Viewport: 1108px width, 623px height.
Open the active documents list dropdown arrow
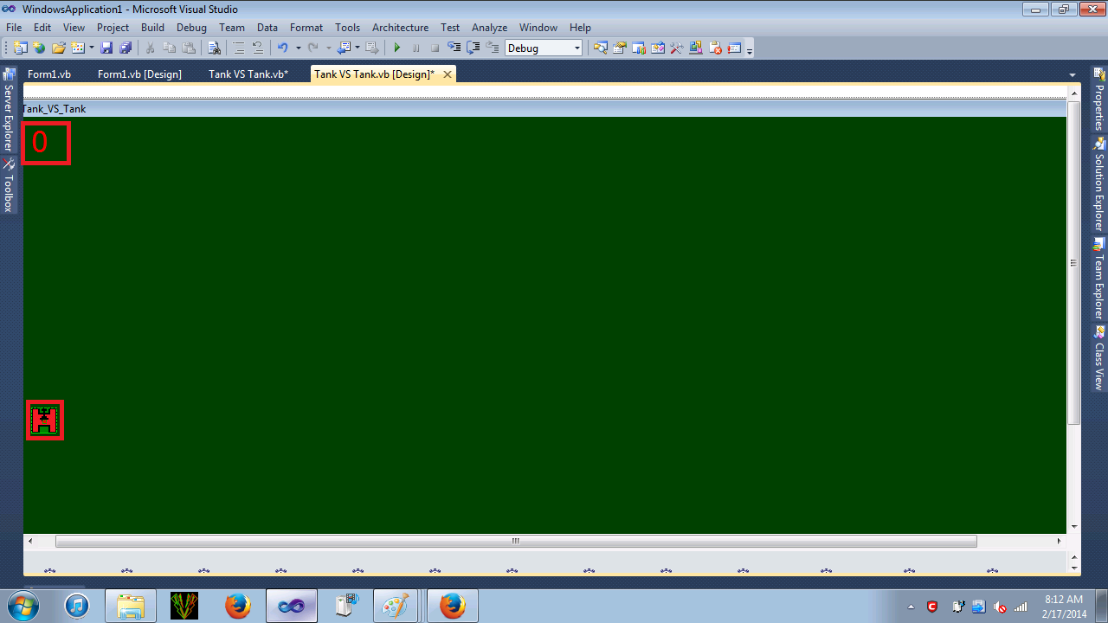pyautogui.click(x=1073, y=75)
